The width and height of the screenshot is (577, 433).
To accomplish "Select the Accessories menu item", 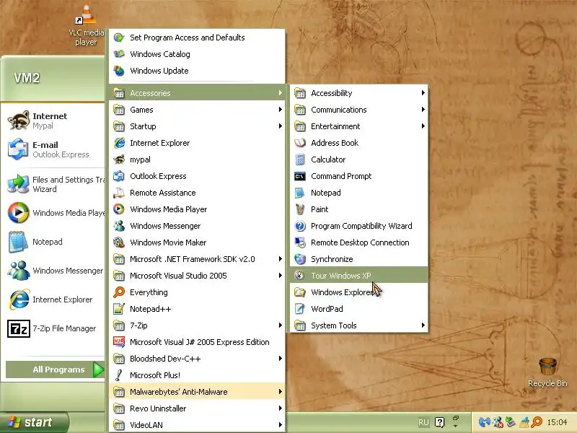I will [197, 93].
